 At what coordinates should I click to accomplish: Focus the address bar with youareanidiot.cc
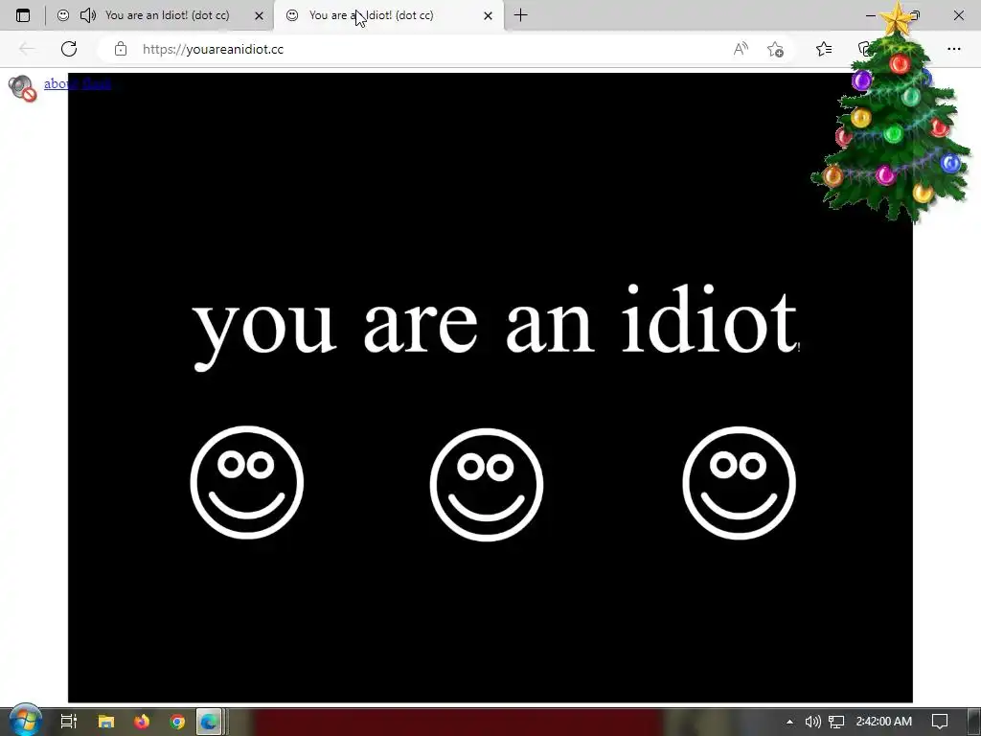(x=413, y=49)
